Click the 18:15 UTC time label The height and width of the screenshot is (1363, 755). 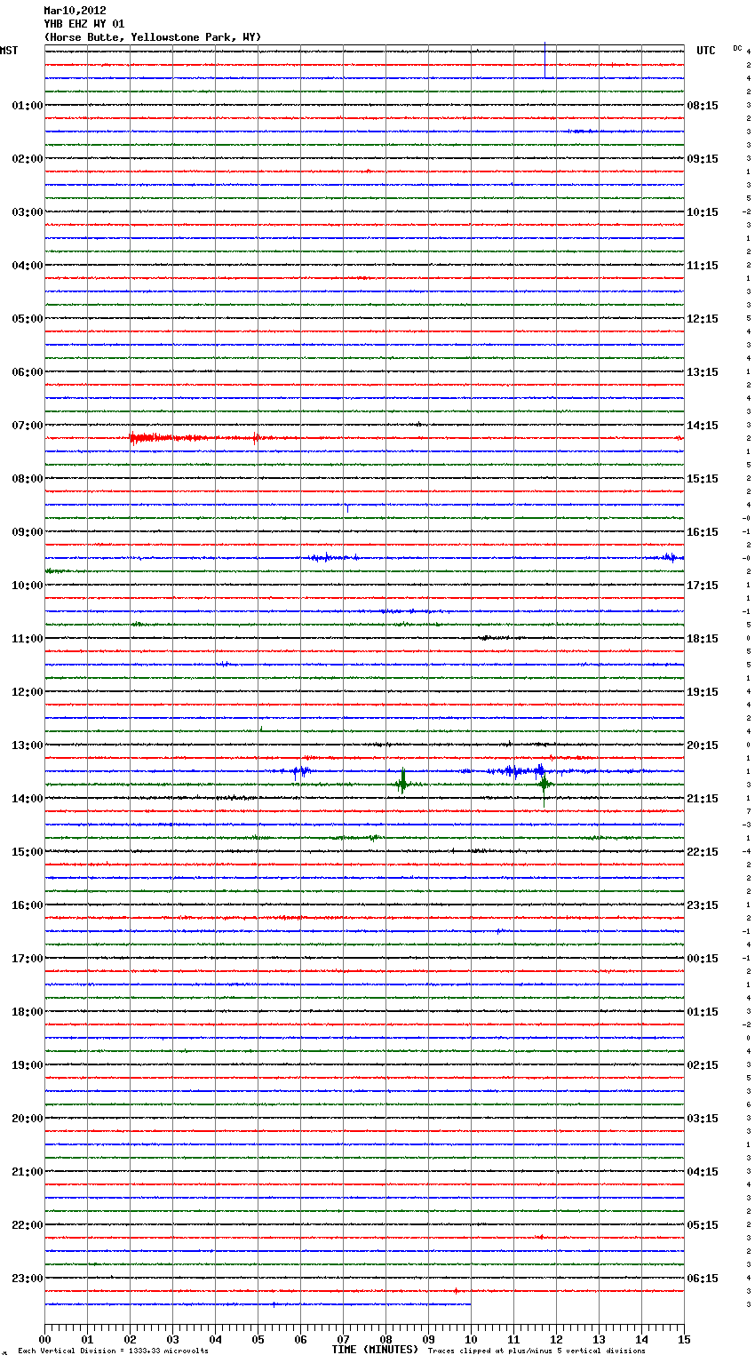(703, 639)
